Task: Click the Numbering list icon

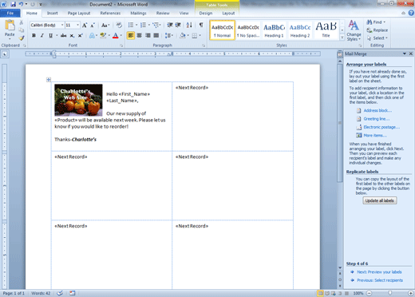Action: 143,25
